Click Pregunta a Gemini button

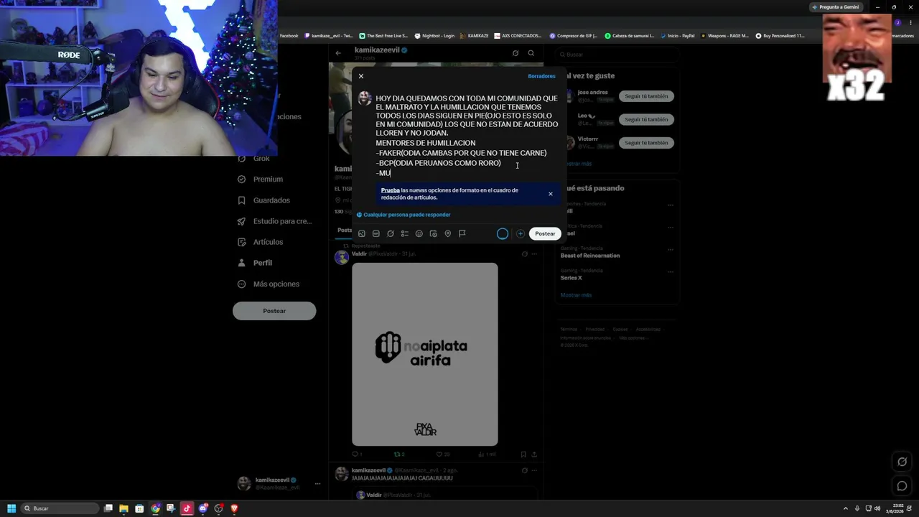pyautogui.click(x=835, y=7)
